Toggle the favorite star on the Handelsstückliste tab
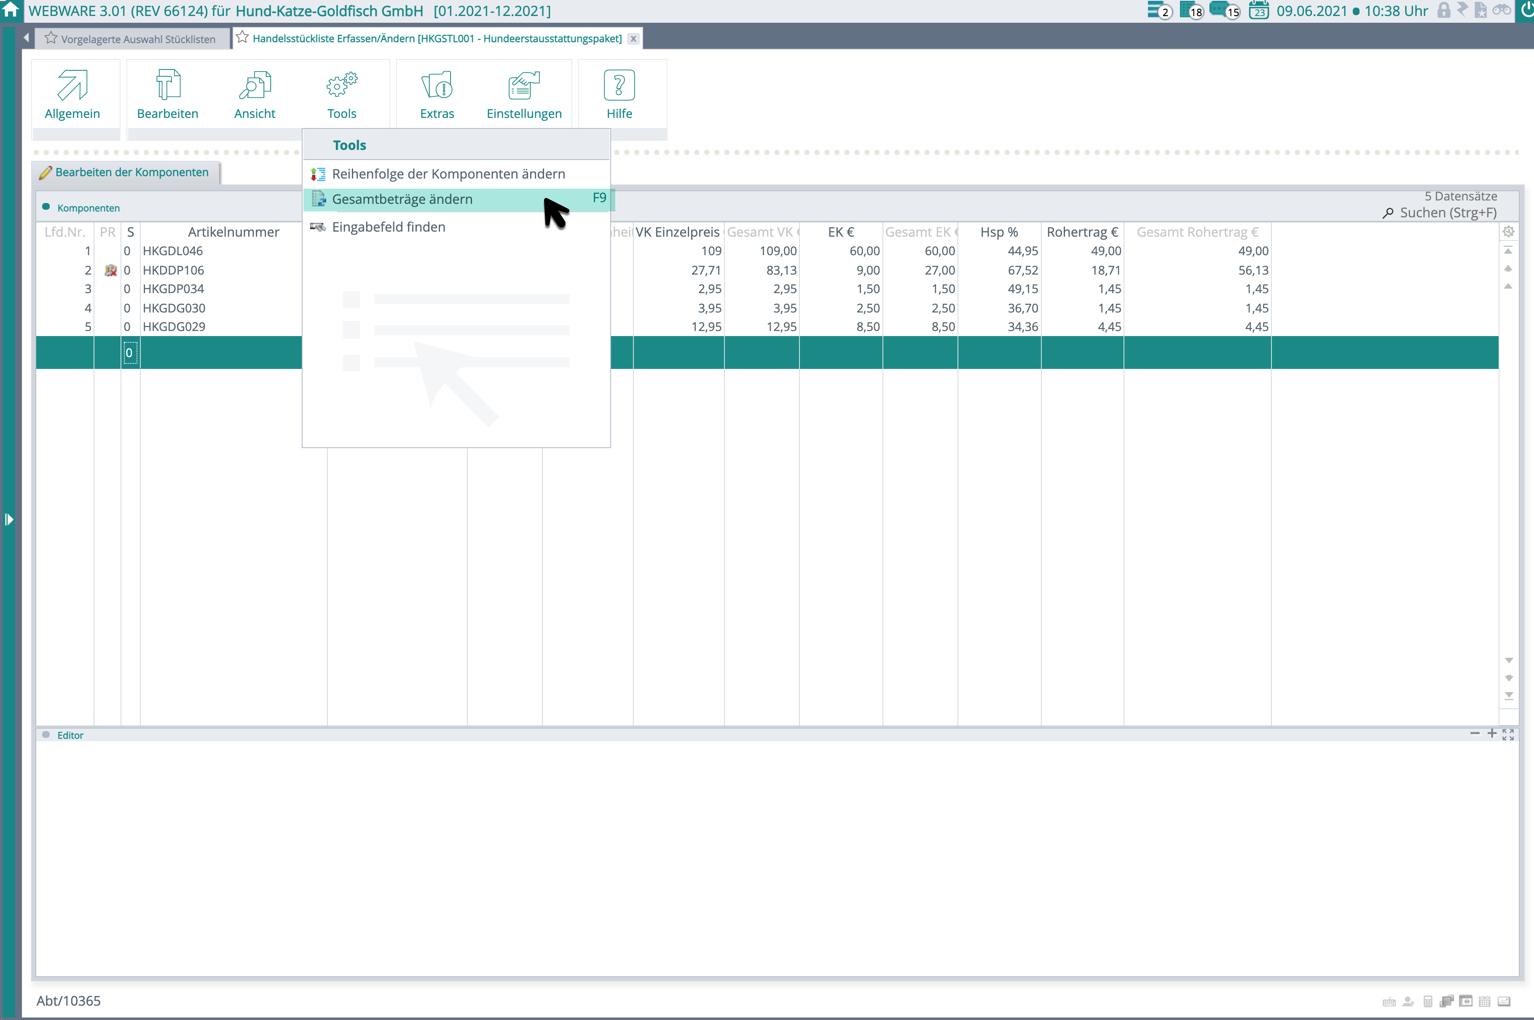 tap(241, 38)
